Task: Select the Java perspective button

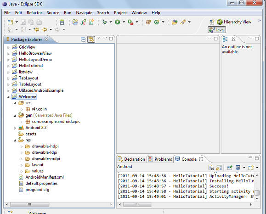Action: pyautogui.click(x=217, y=30)
